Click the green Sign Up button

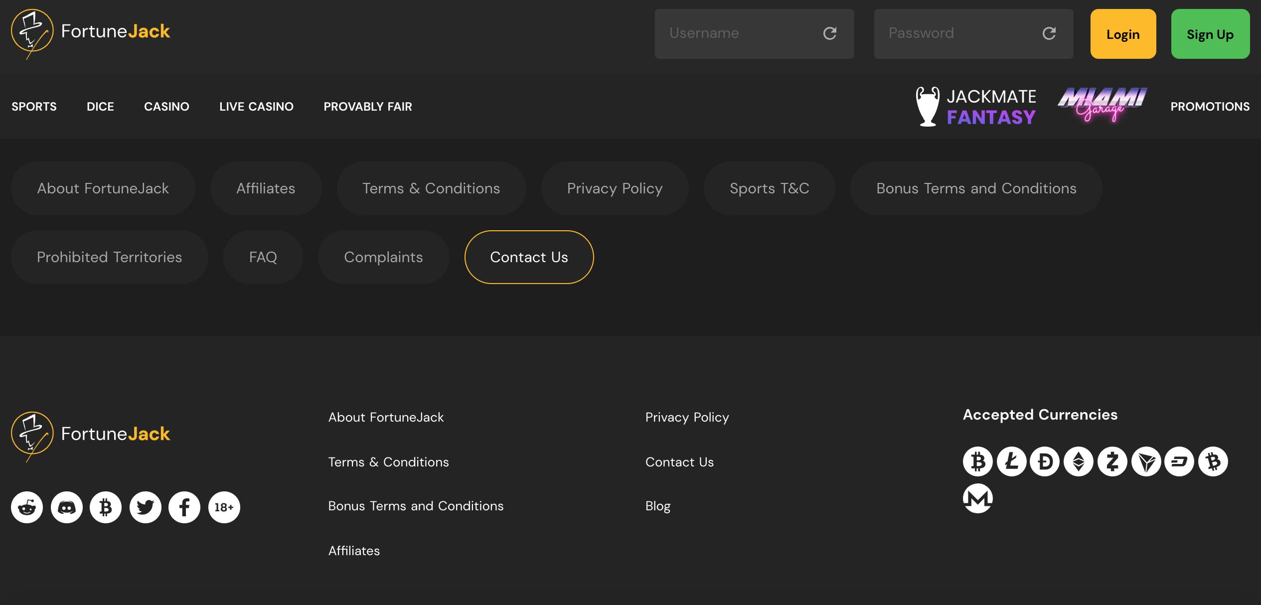[1211, 34]
